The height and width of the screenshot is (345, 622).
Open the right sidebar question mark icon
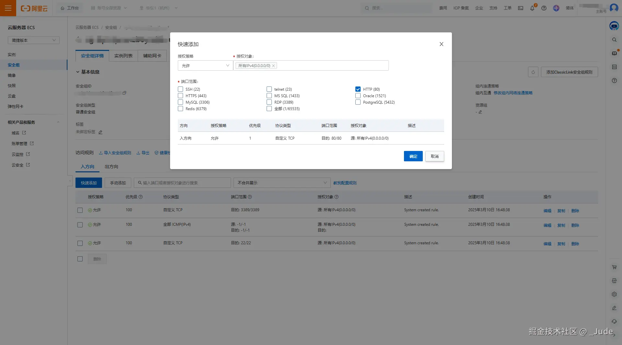(614, 80)
